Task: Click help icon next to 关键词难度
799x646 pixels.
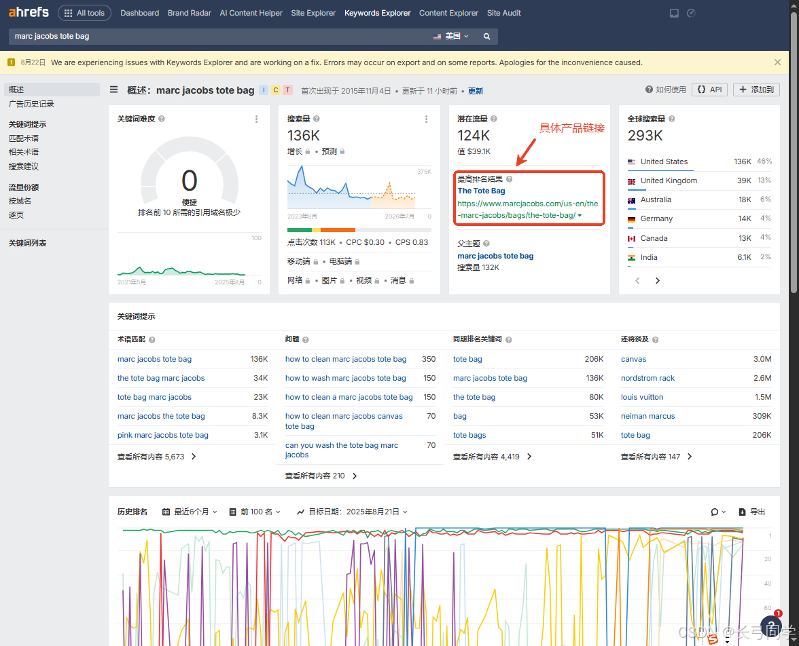Action: point(162,119)
